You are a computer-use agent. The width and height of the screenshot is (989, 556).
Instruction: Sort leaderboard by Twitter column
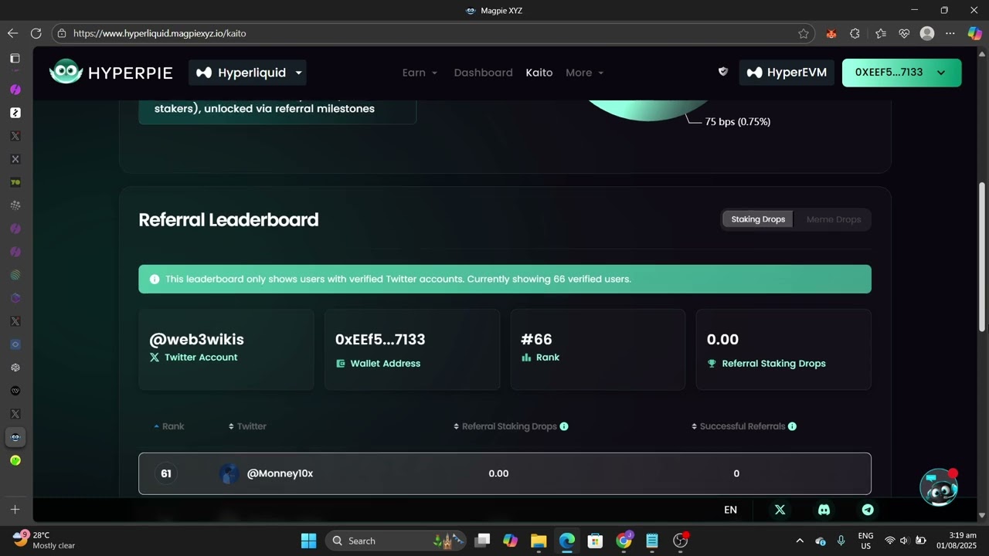[247, 426]
